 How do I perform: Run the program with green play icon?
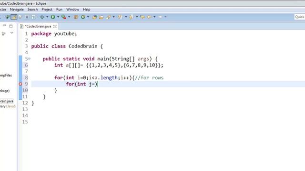(53, 17)
